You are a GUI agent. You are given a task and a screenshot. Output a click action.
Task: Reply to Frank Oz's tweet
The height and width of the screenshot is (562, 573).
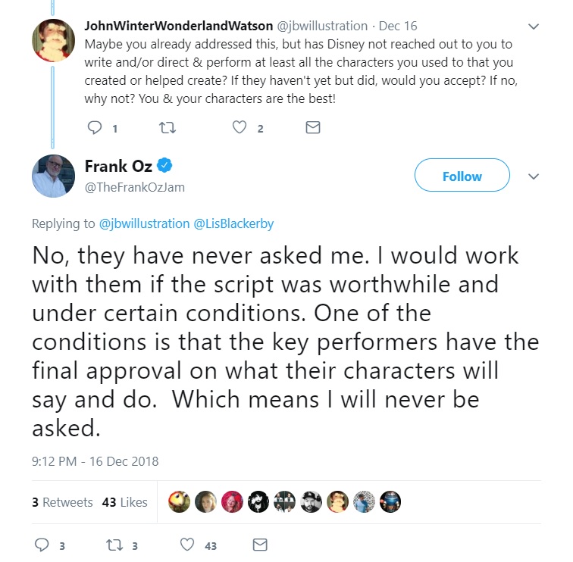(41, 545)
